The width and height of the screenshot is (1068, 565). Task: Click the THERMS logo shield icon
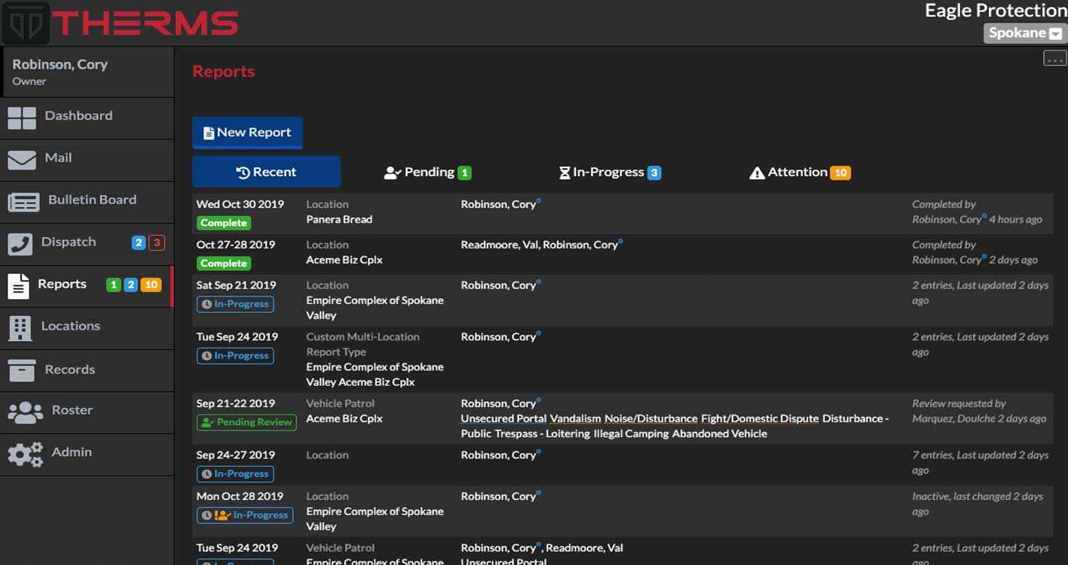pos(25,22)
